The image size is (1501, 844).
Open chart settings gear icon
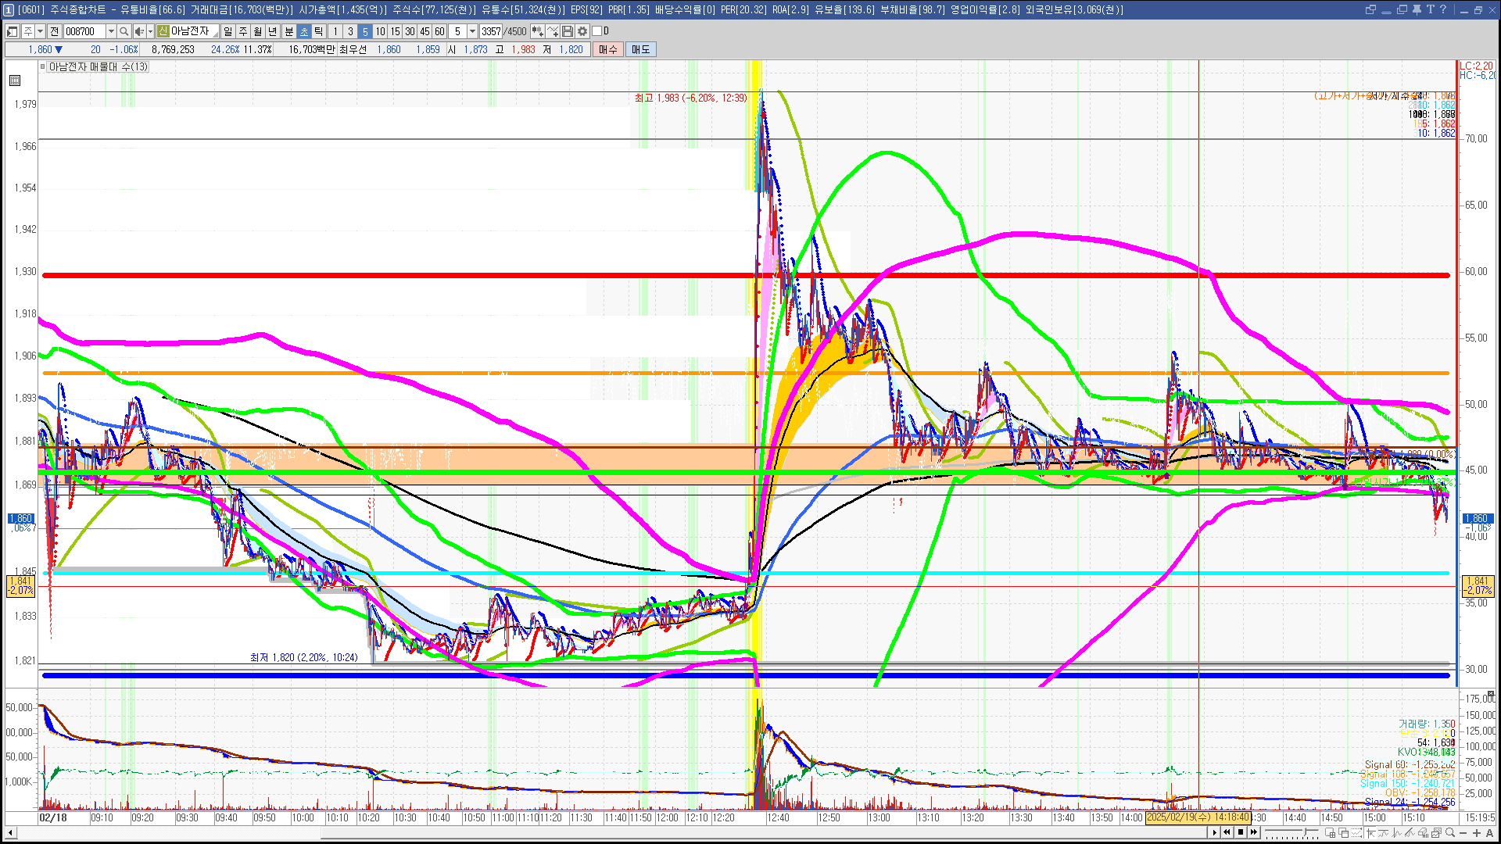pyautogui.click(x=582, y=31)
